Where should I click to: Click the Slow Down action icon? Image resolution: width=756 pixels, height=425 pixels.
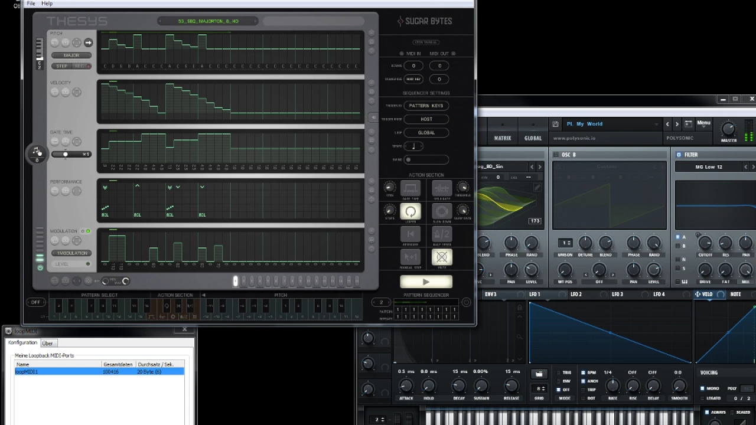pos(442,211)
